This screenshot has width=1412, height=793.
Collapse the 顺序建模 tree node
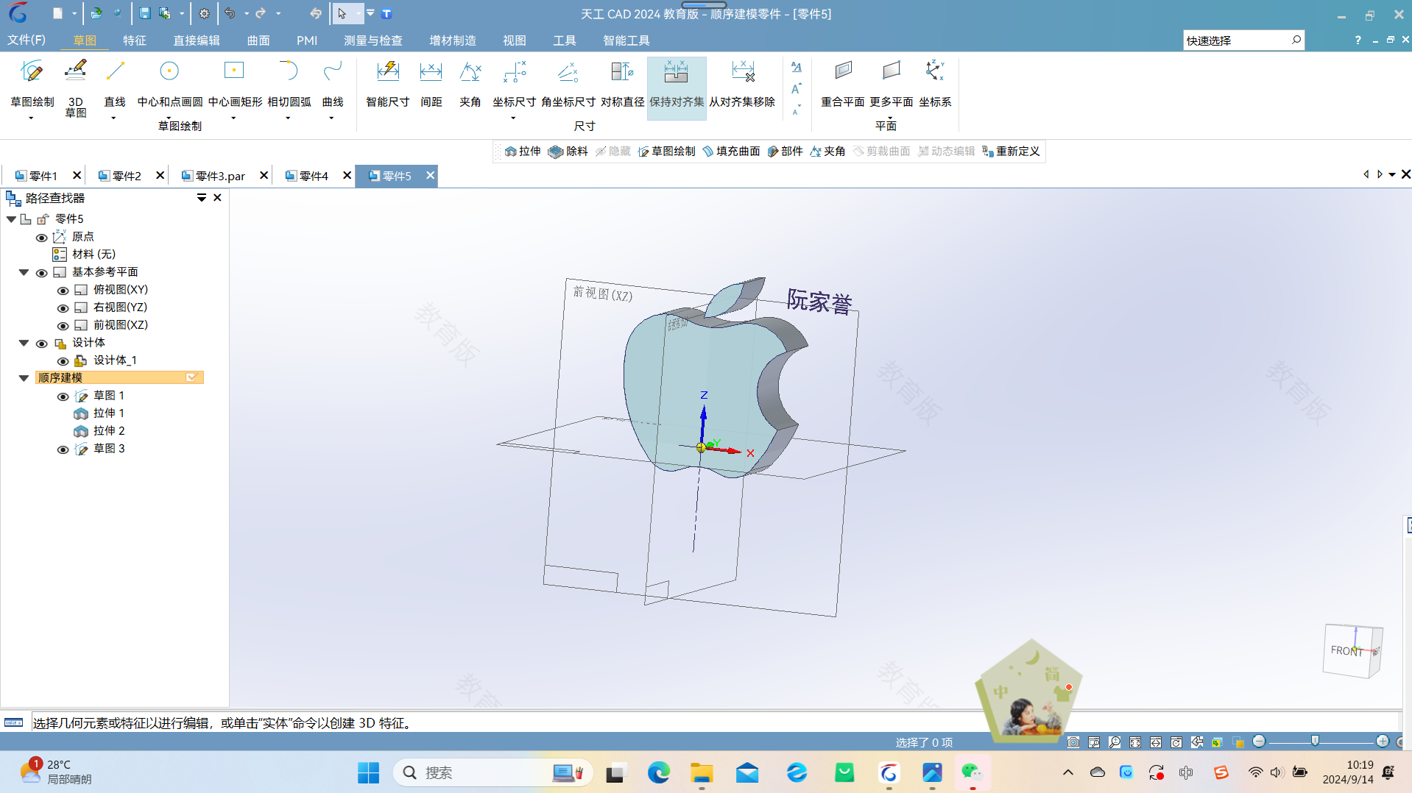click(24, 378)
